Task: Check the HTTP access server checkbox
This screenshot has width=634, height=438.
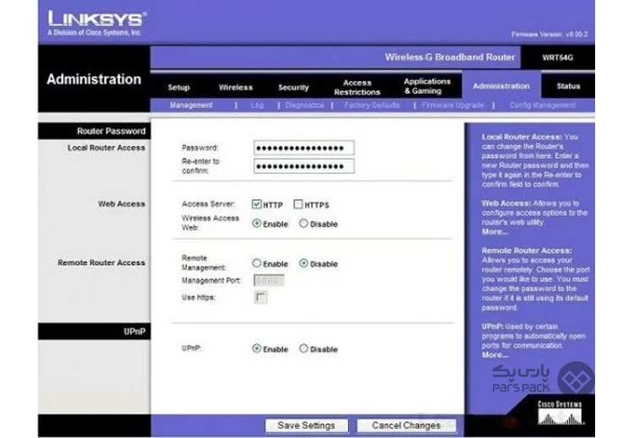Action: click(x=256, y=204)
